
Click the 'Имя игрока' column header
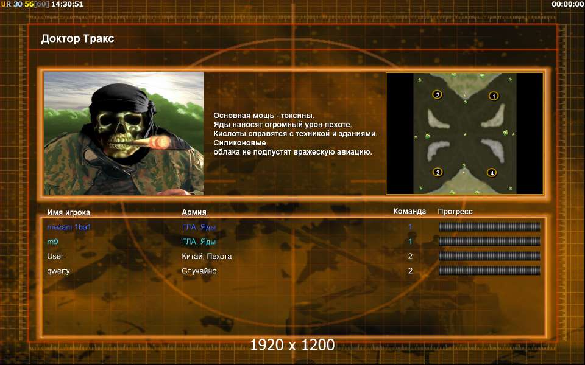pos(68,212)
